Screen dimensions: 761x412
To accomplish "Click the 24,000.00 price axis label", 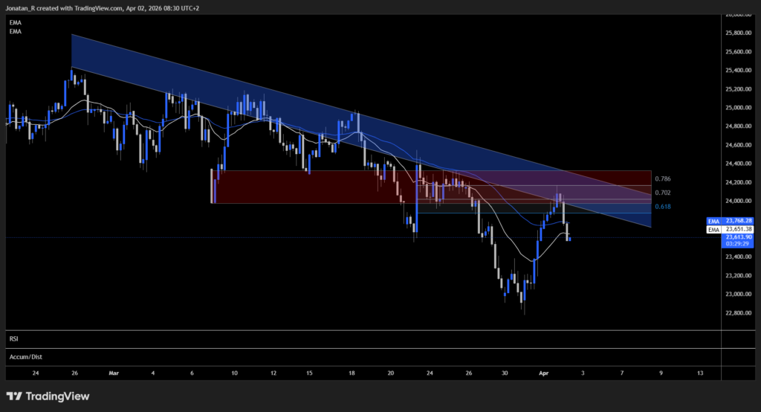I will point(738,201).
